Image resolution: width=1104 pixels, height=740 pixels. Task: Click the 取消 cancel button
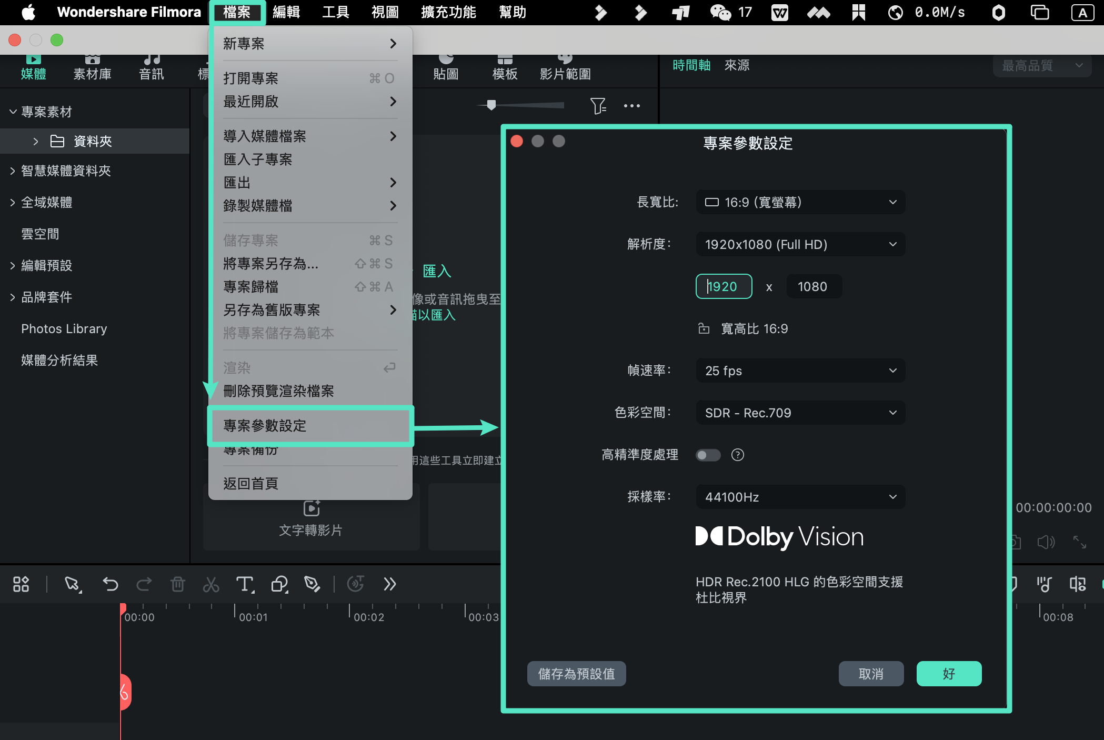tap(871, 674)
